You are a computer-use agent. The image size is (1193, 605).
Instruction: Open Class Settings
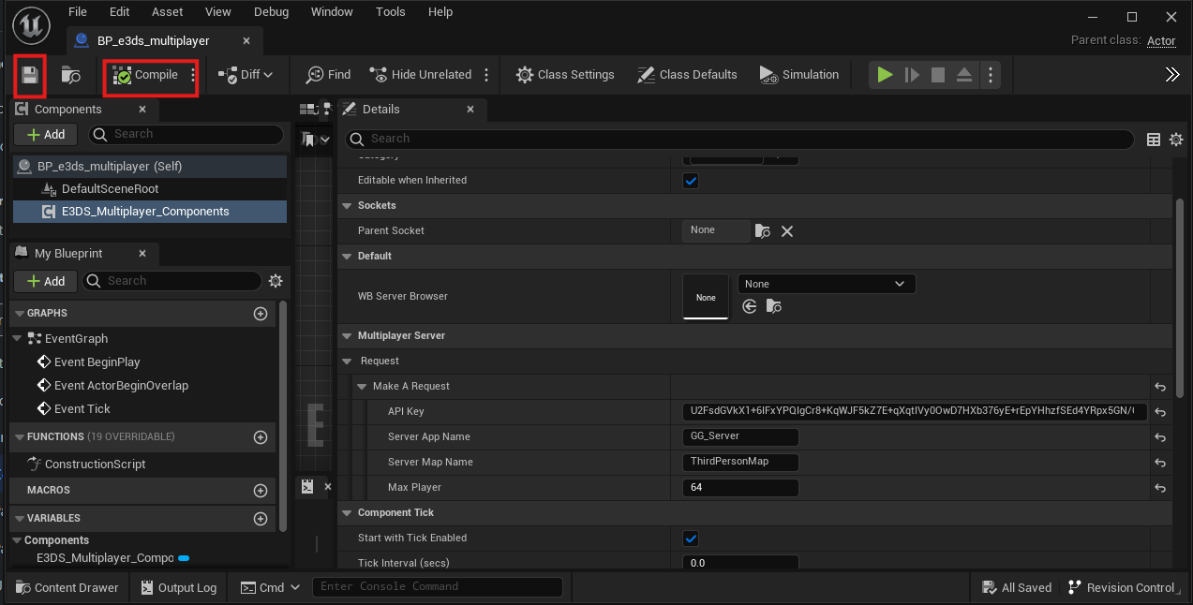[565, 75]
